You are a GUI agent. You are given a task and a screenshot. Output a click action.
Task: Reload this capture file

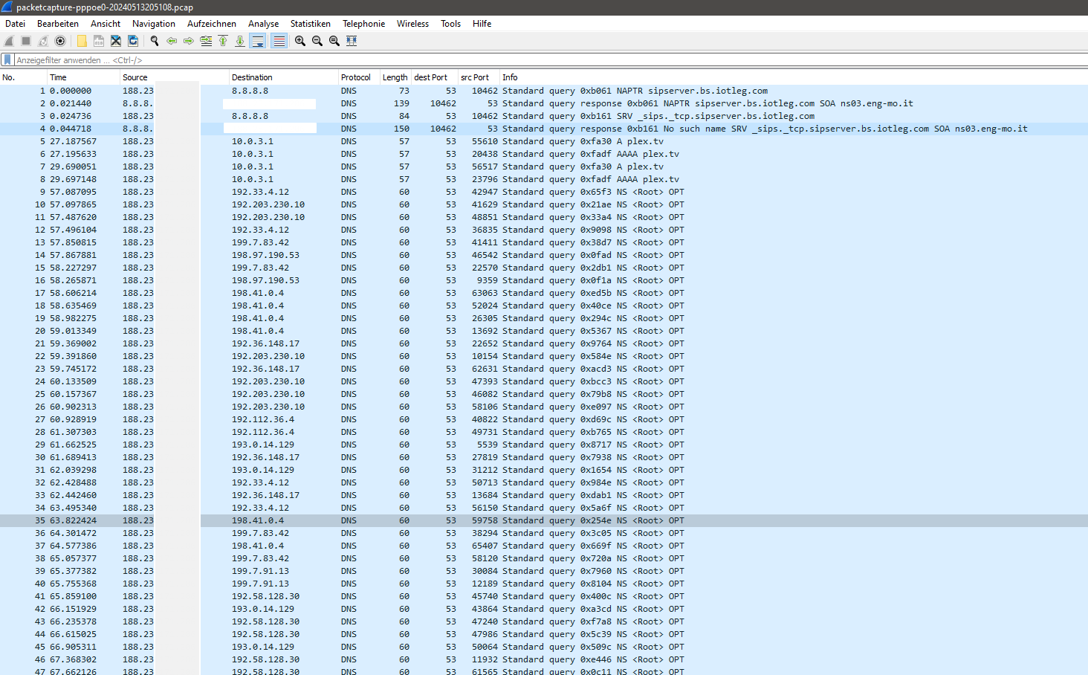133,41
